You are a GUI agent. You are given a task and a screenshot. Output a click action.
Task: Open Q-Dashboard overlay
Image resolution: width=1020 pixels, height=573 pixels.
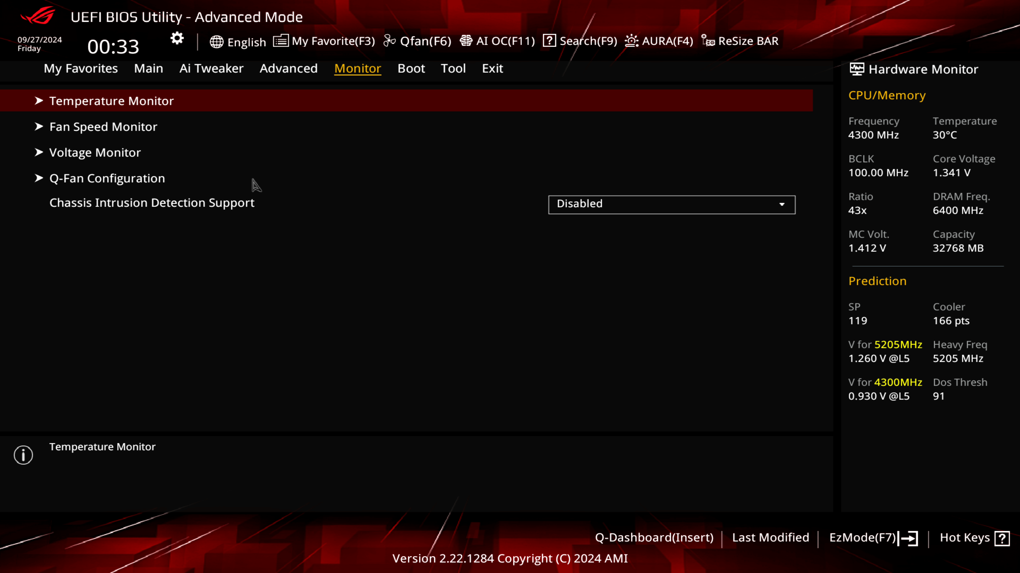click(x=654, y=537)
